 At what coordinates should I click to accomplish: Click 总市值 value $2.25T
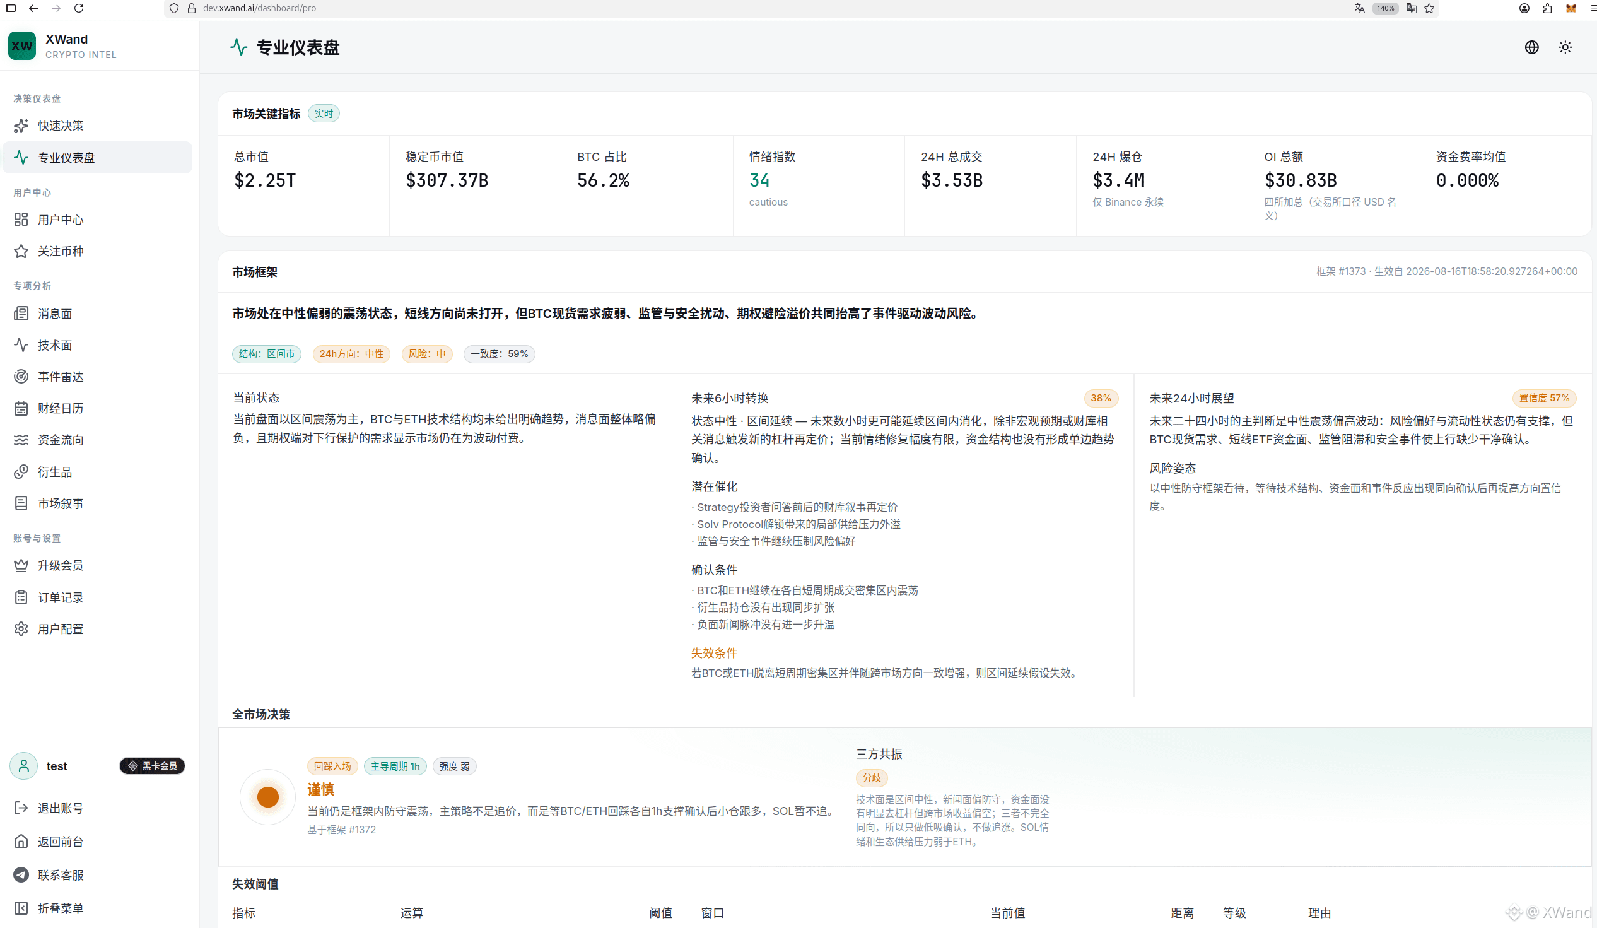(265, 180)
